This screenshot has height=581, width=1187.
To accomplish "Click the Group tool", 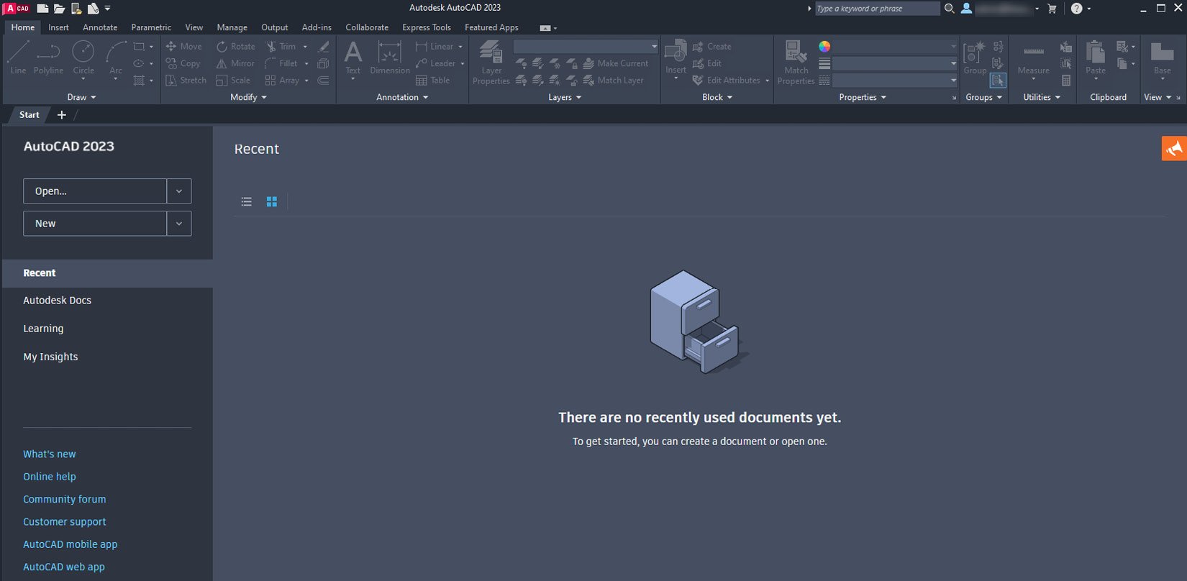I will coord(975,58).
